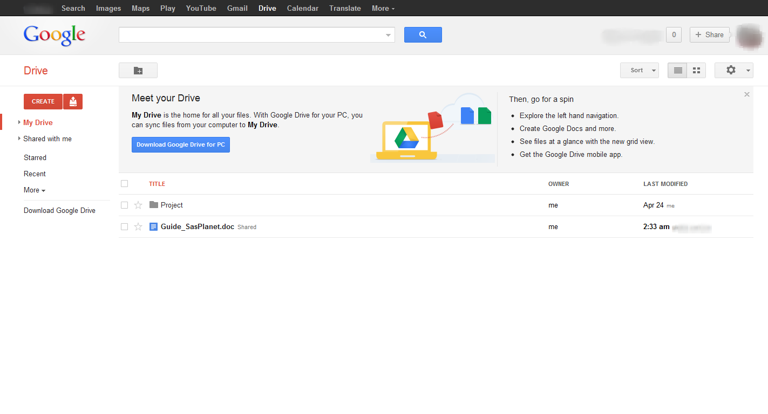Sort by the TITLE column header
The image size is (768, 414).
tap(157, 184)
